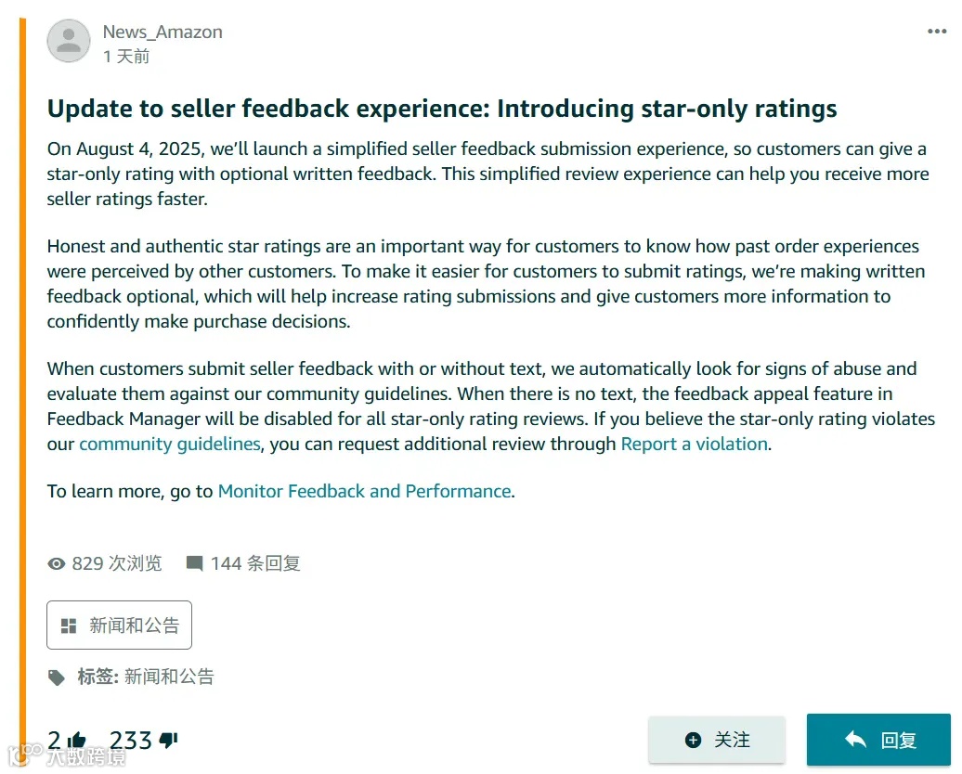Like the post with thumbs up
This screenshot has width=962, height=774.
(76, 741)
